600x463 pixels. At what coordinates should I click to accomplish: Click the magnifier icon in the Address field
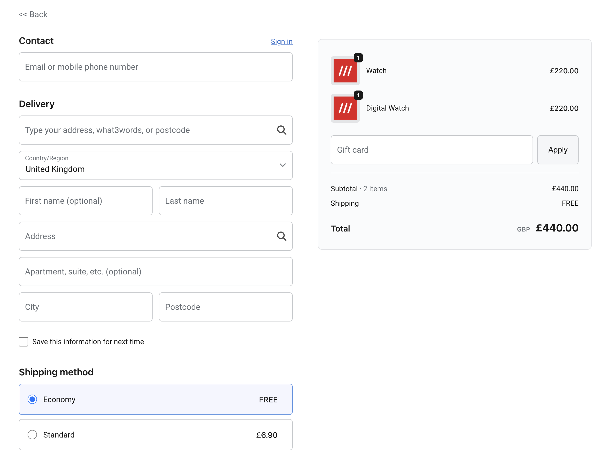pos(282,236)
